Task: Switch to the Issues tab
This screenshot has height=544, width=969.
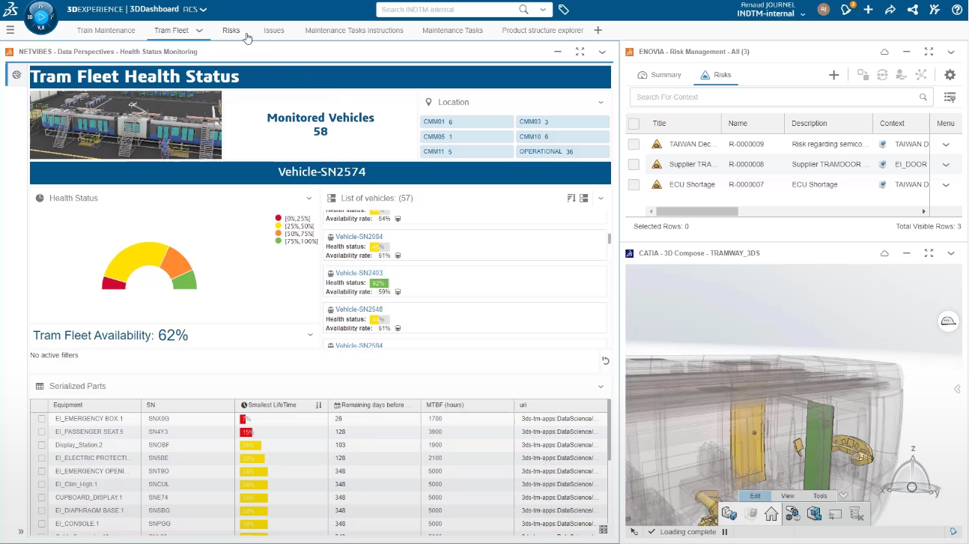Action: [273, 31]
